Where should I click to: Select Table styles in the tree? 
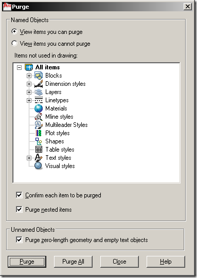[60, 150]
